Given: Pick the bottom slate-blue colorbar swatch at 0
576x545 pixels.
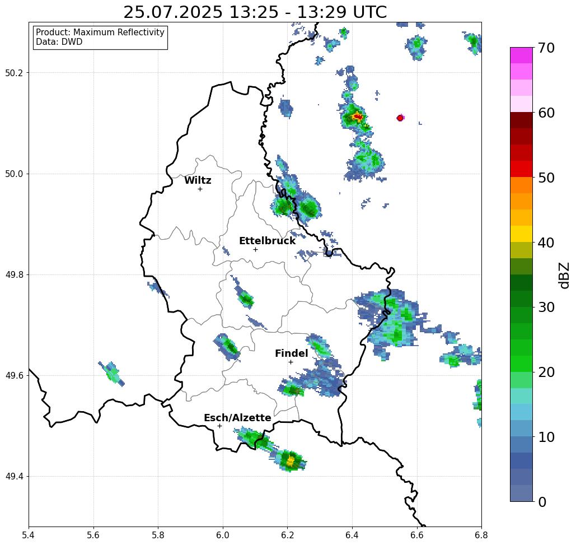Looking at the screenshot, I should 521,493.
